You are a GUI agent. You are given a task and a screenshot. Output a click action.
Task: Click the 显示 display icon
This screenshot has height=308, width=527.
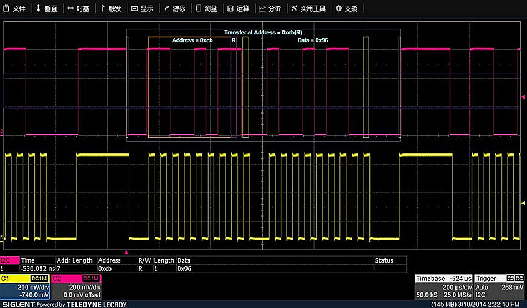coord(135,8)
